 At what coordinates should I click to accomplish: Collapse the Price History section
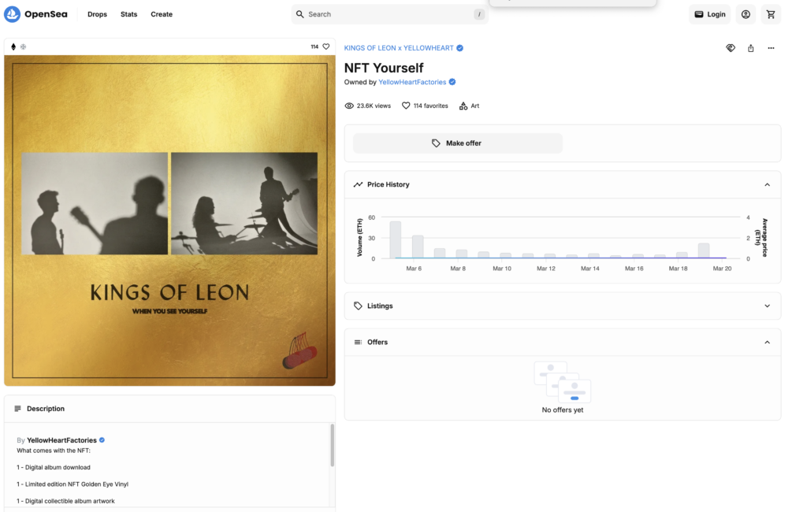[x=767, y=184]
